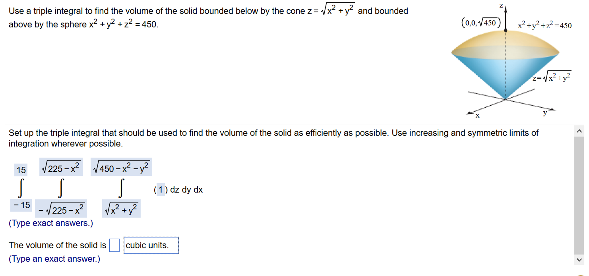Click the cone equation label in diagram
The width and height of the screenshot is (589, 276).
pyautogui.click(x=552, y=77)
